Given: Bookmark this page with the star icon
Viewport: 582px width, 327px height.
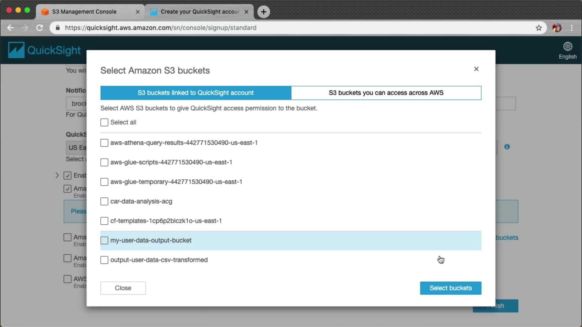Looking at the screenshot, I should click(539, 28).
